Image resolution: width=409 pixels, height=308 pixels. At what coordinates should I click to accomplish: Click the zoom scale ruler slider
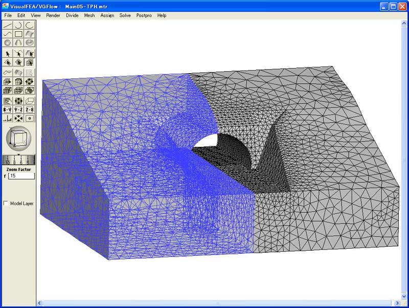click(x=18, y=159)
